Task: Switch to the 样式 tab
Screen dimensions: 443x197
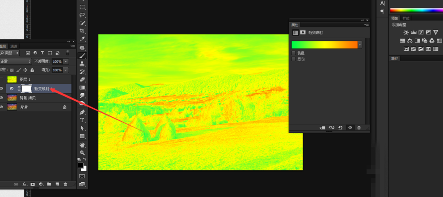Action: tap(406, 18)
